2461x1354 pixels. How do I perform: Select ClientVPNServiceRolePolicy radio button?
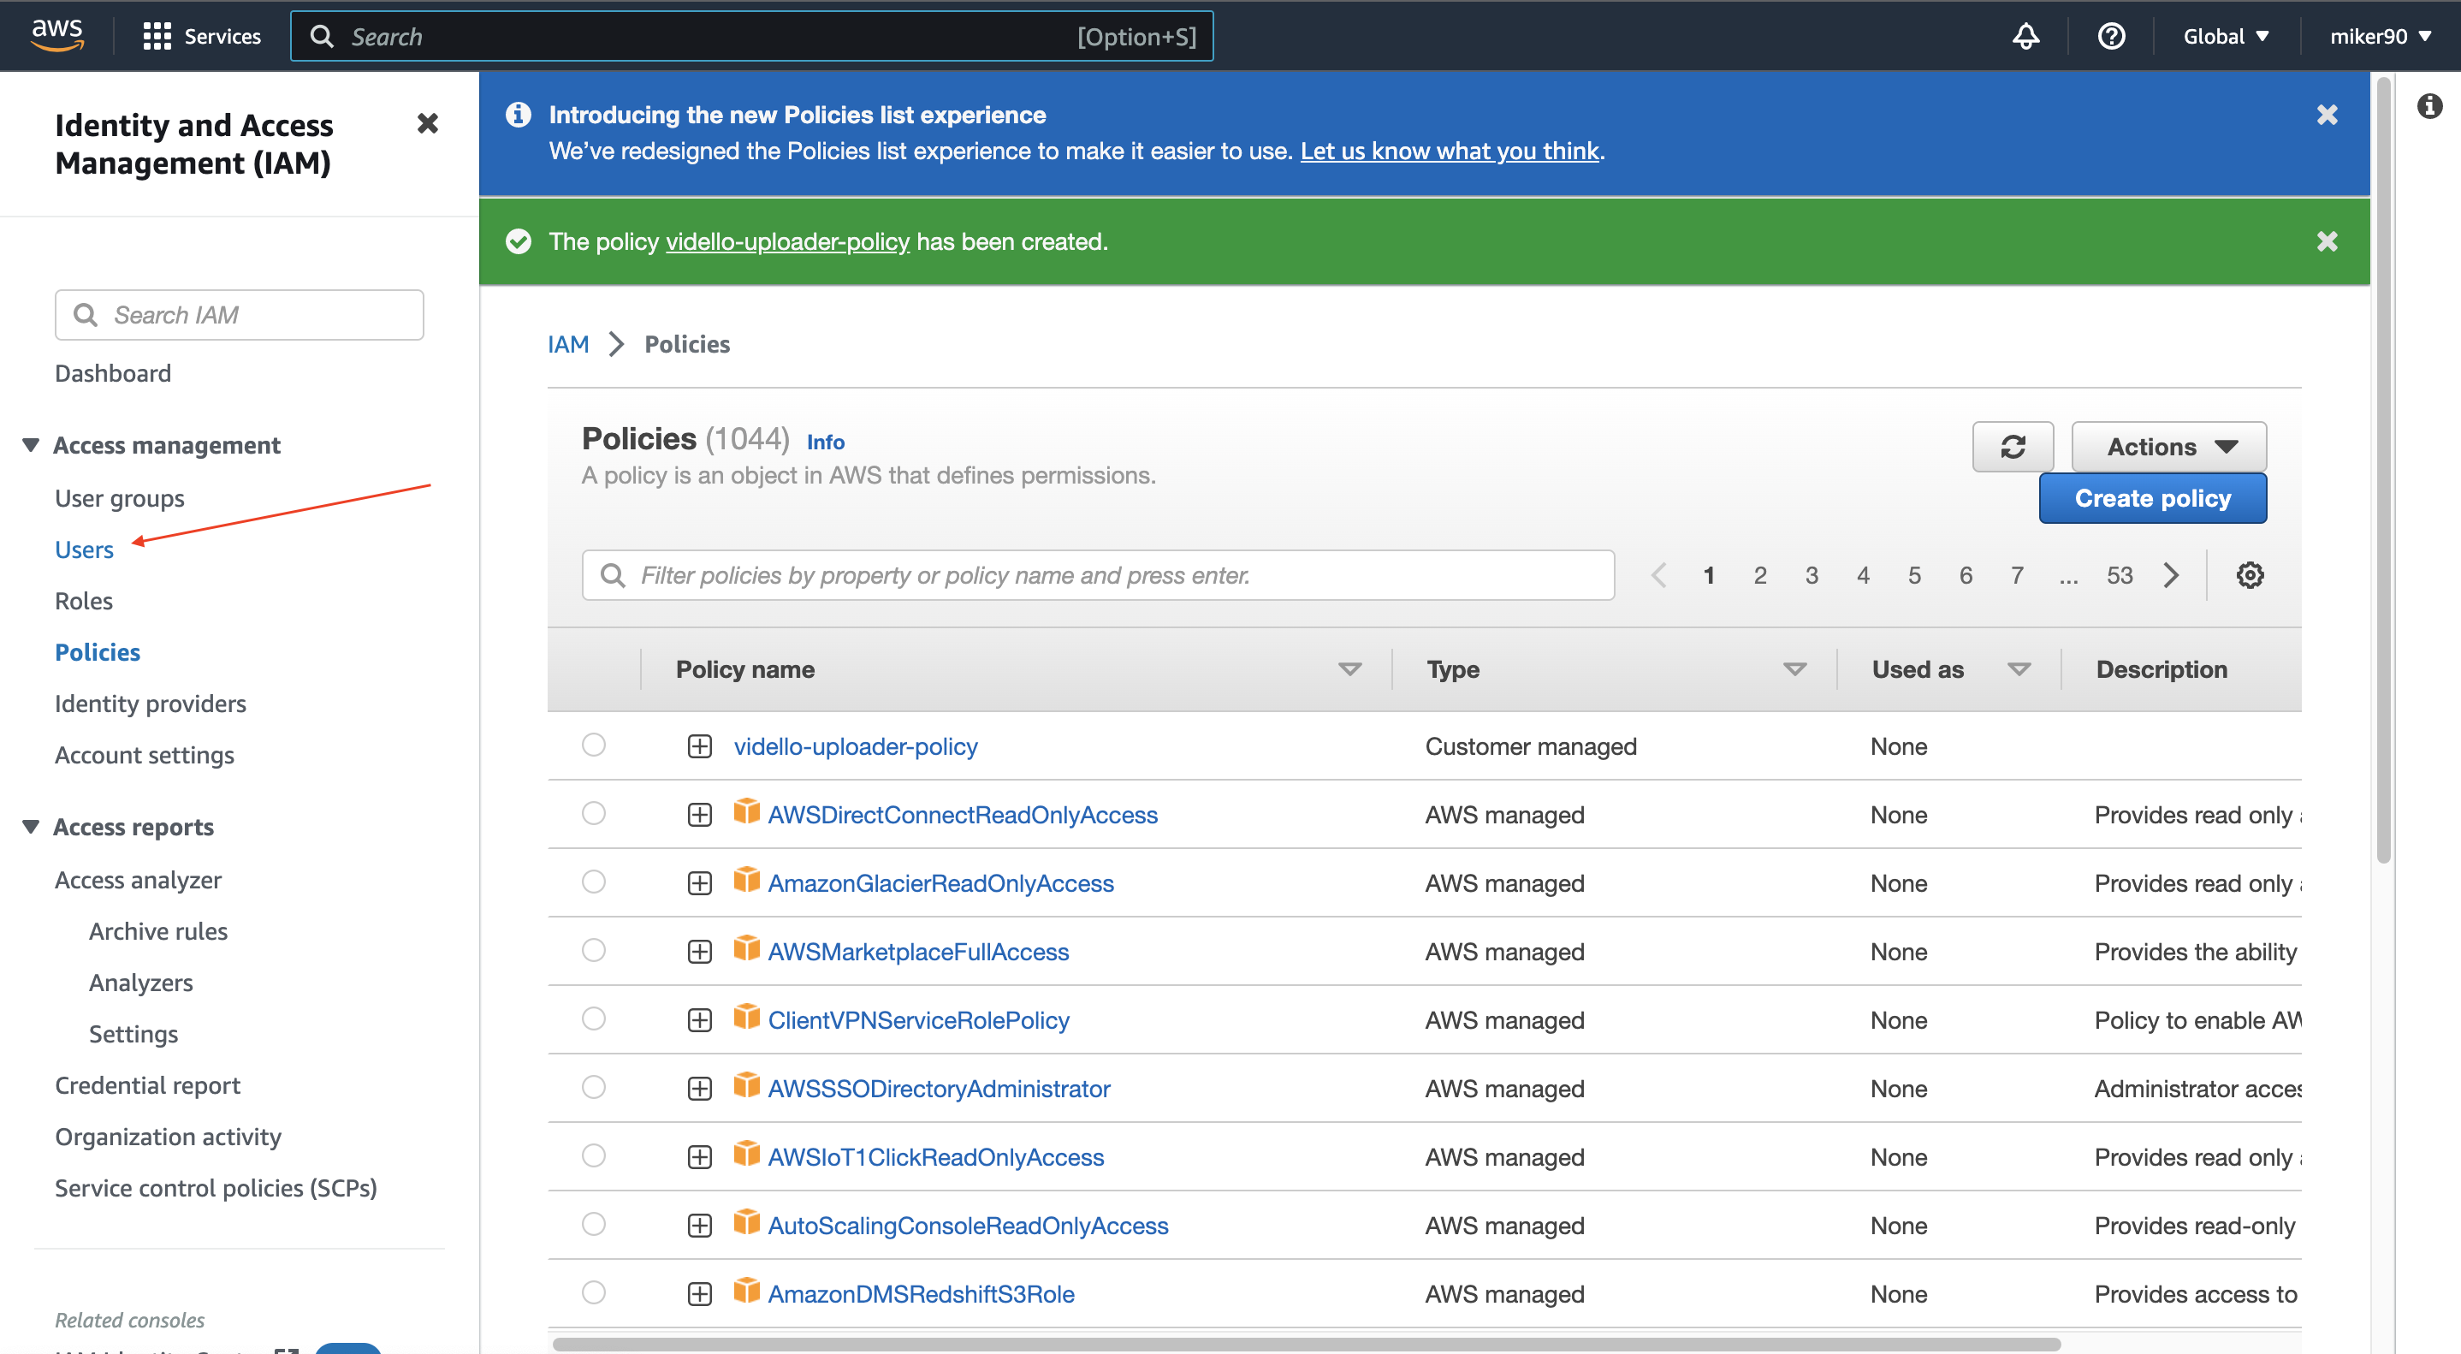[593, 1018]
